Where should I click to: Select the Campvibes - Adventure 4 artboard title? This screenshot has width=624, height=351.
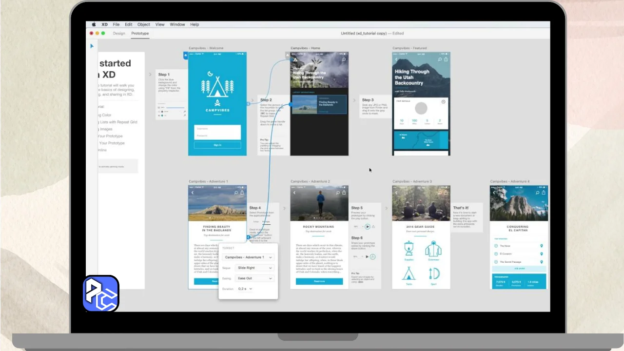point(510,181)
